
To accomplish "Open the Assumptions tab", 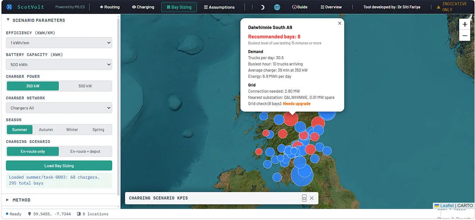I will pos(219,7).
